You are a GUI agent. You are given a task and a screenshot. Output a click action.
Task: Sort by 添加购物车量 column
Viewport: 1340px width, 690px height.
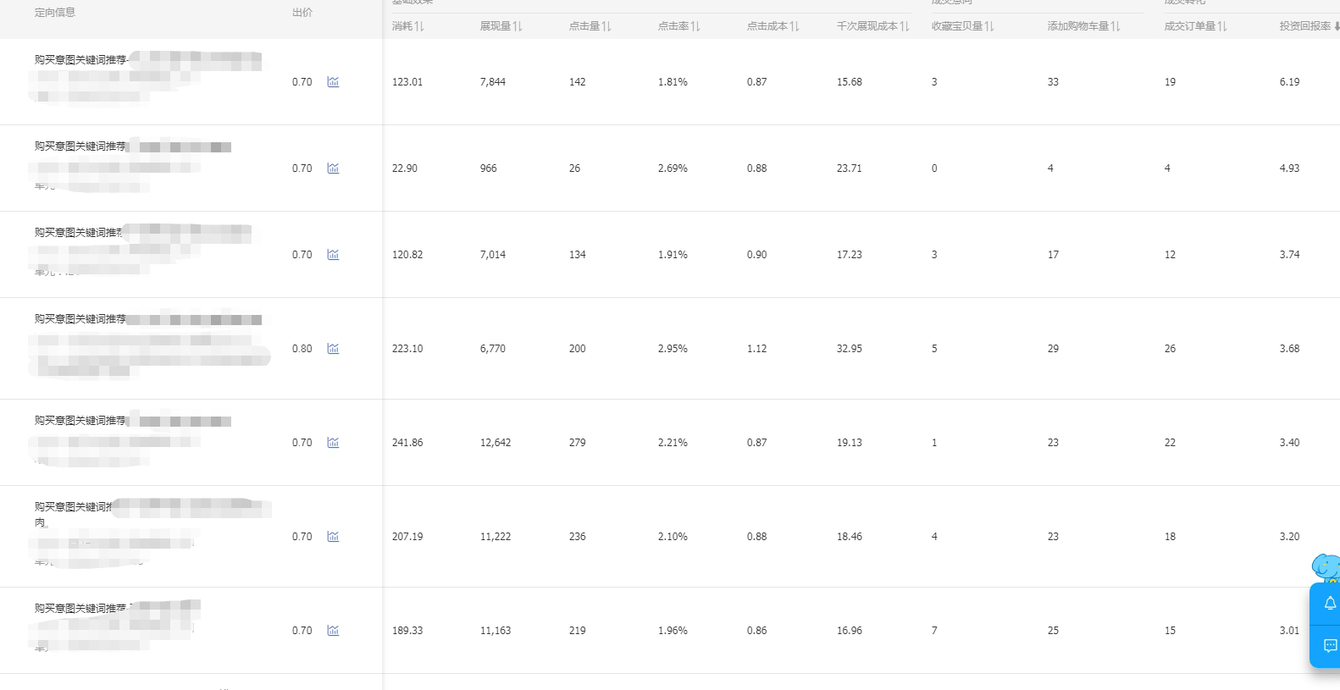coord(1084,26)
